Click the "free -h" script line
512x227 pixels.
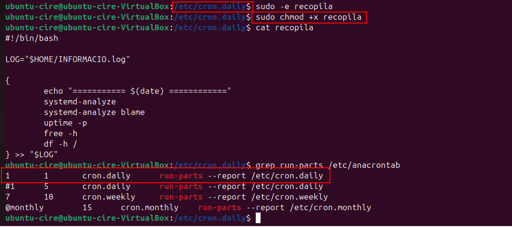[x=61, y=133]
